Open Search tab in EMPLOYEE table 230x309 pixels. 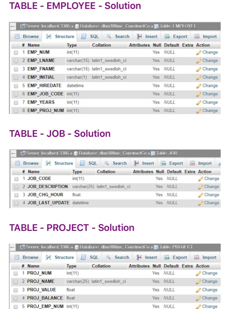(118, 37)
